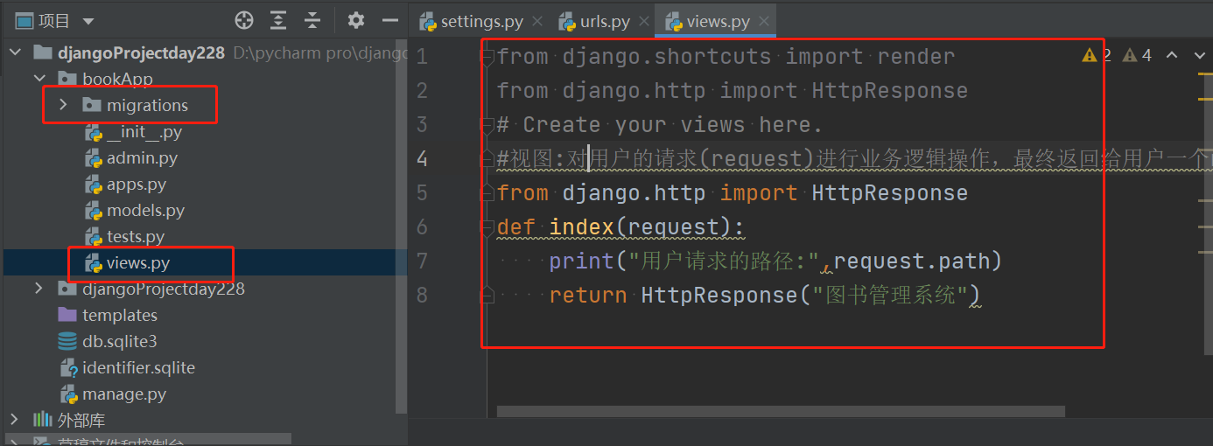This screenshot has height=446, width=1213.
Task: Close the urls.py tab
Action: click(x=644, y=22)
